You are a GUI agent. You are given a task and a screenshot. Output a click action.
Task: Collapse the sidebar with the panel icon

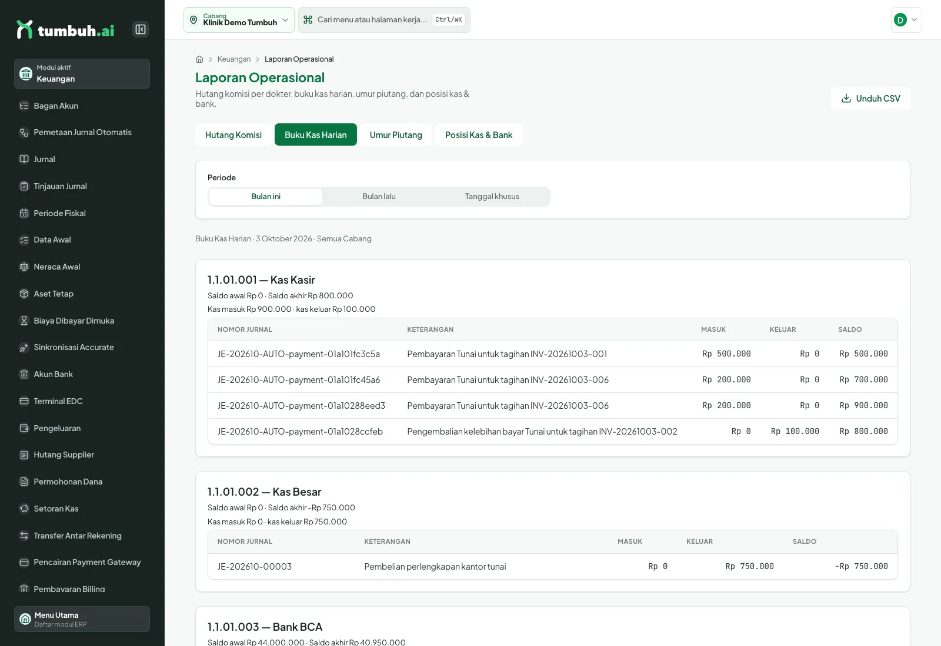click(x=141, y=29)
